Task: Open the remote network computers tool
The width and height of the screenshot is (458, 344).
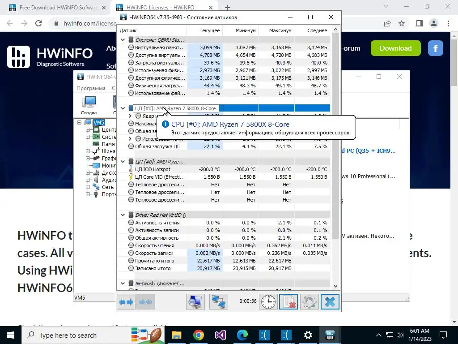Action: (218, 301)
